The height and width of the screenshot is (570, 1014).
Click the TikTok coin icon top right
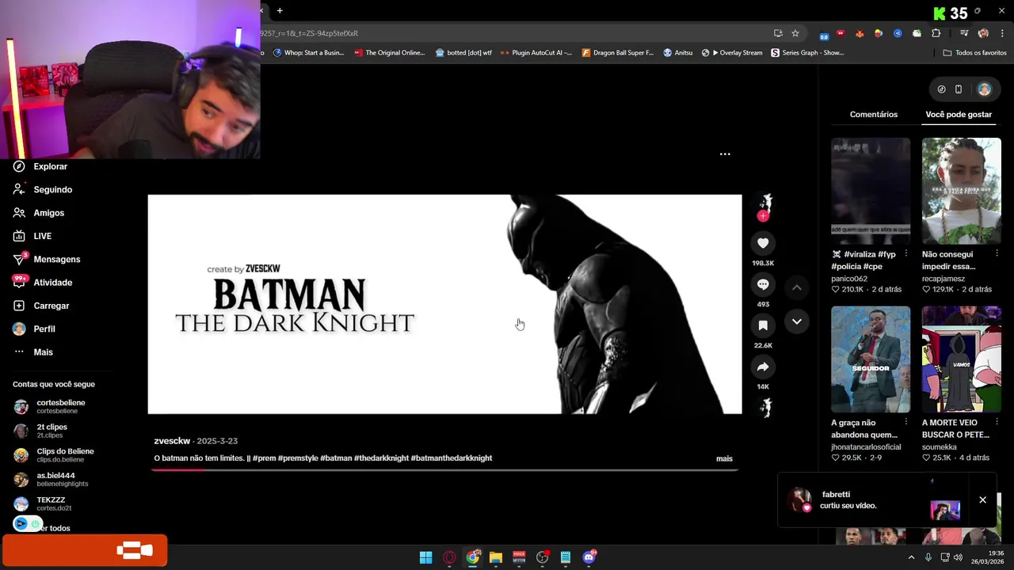click(941, 89)
